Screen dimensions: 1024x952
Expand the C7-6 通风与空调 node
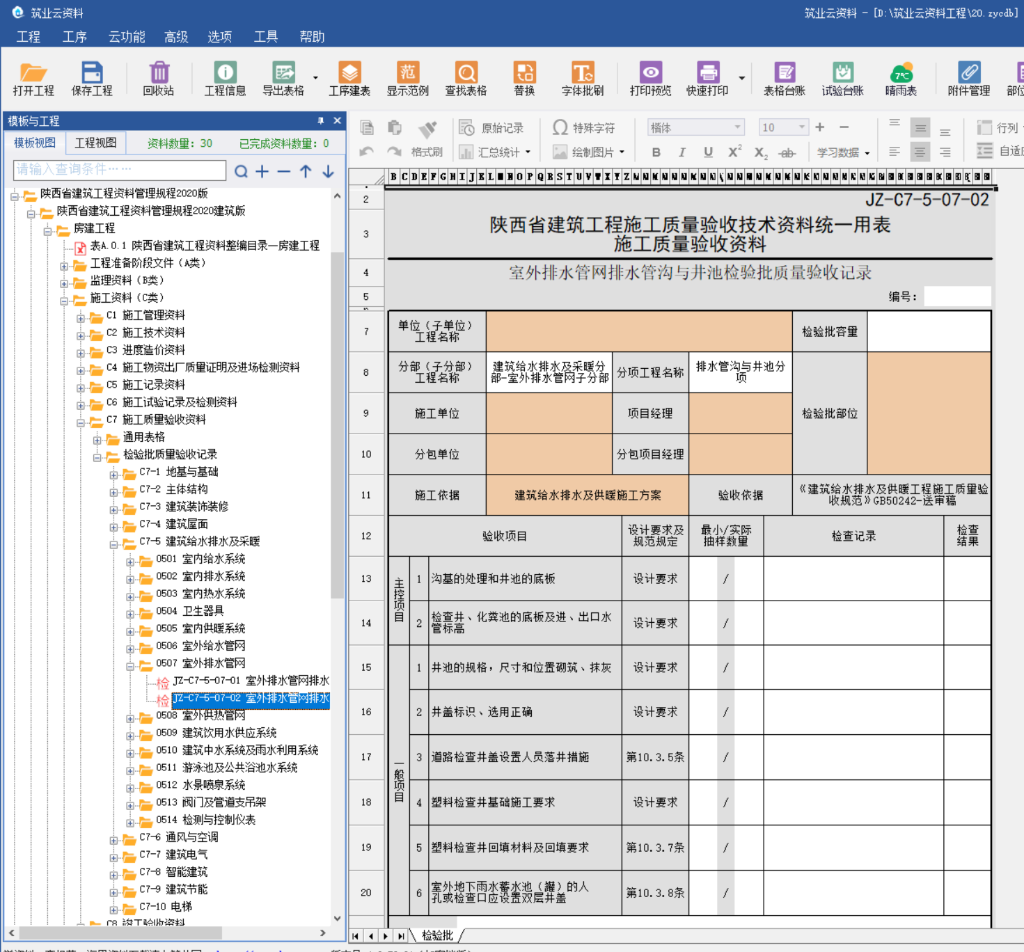(113, 840)
